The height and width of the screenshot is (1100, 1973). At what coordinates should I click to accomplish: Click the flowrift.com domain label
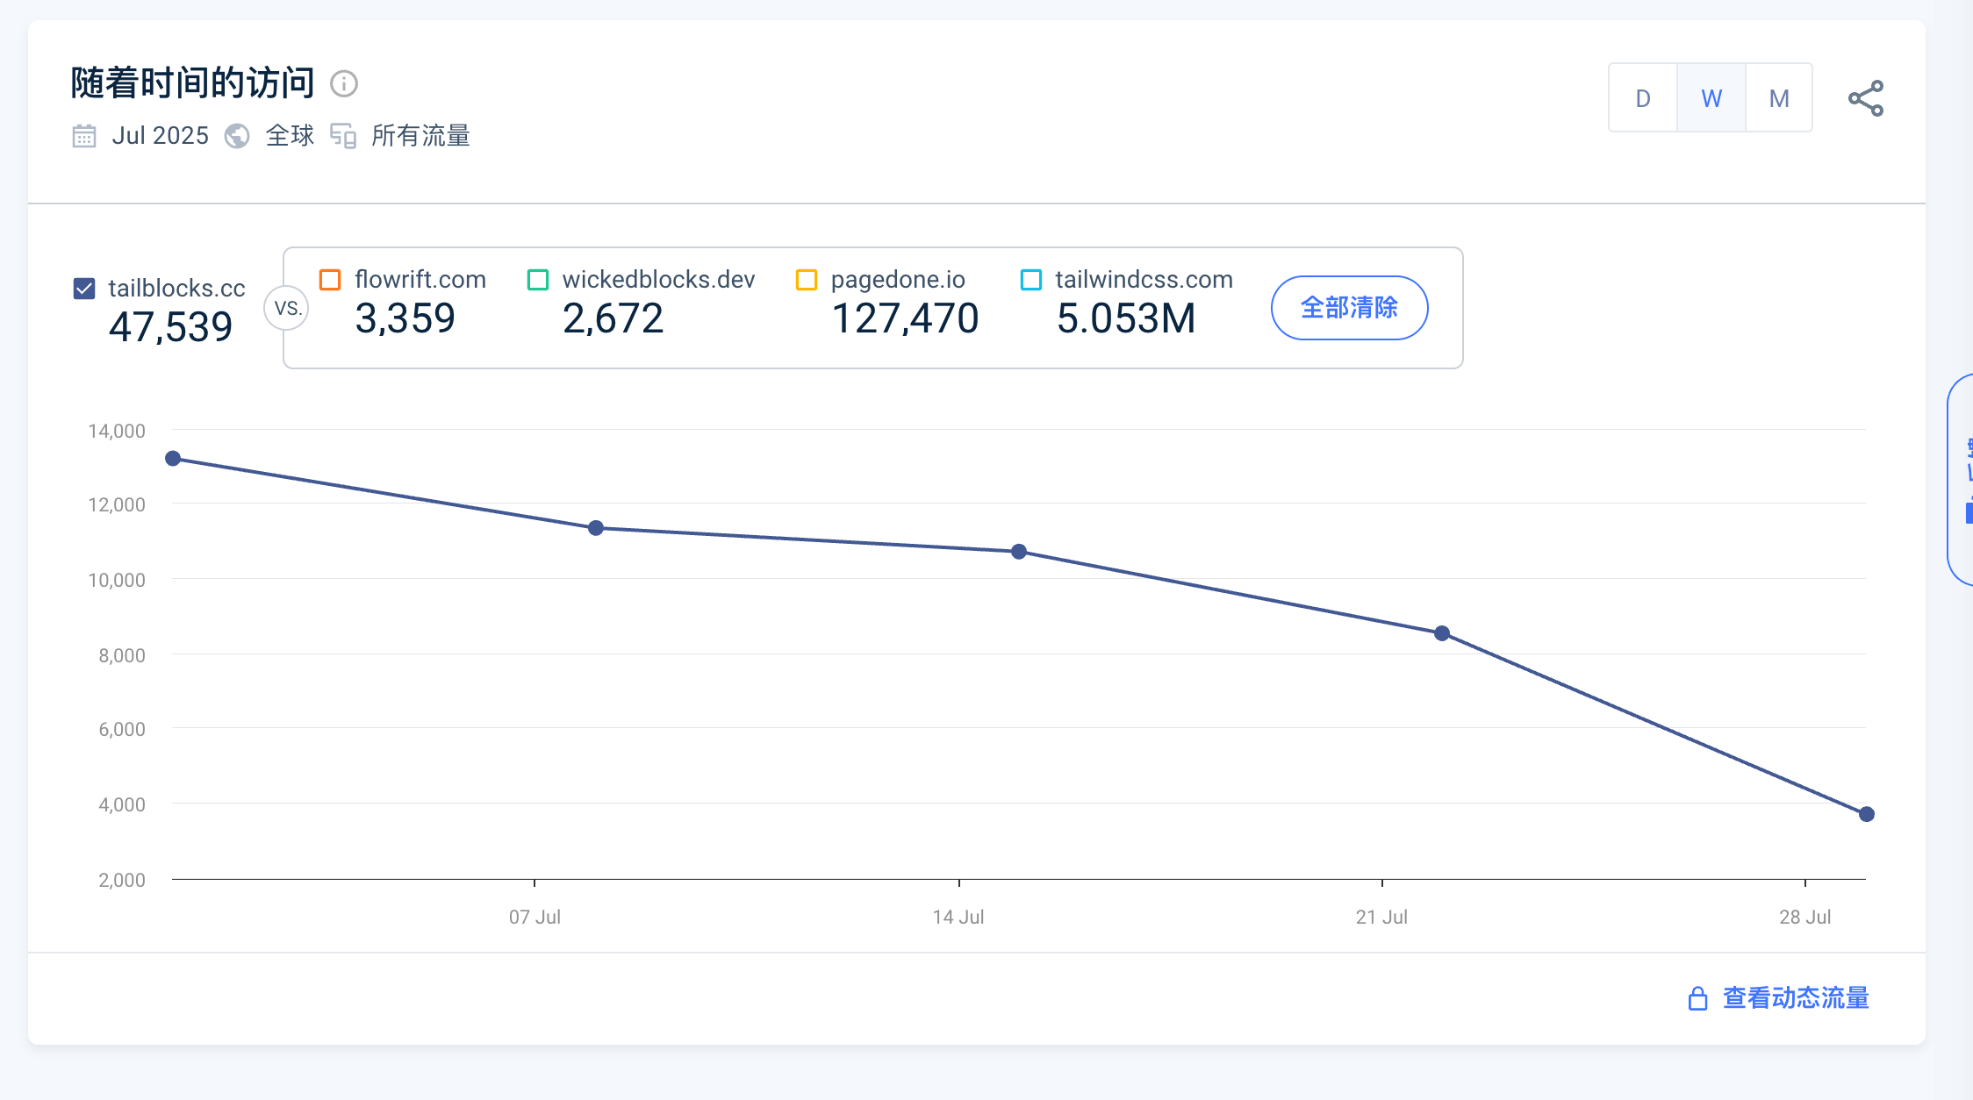click(x=420, y=280)
